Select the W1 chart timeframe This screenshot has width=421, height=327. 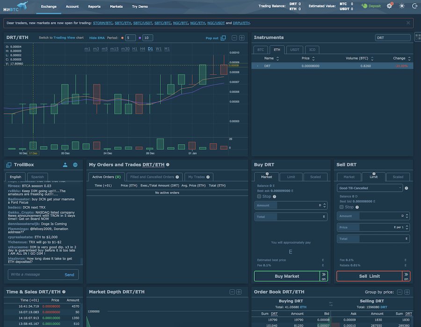[x=159, y=49]
